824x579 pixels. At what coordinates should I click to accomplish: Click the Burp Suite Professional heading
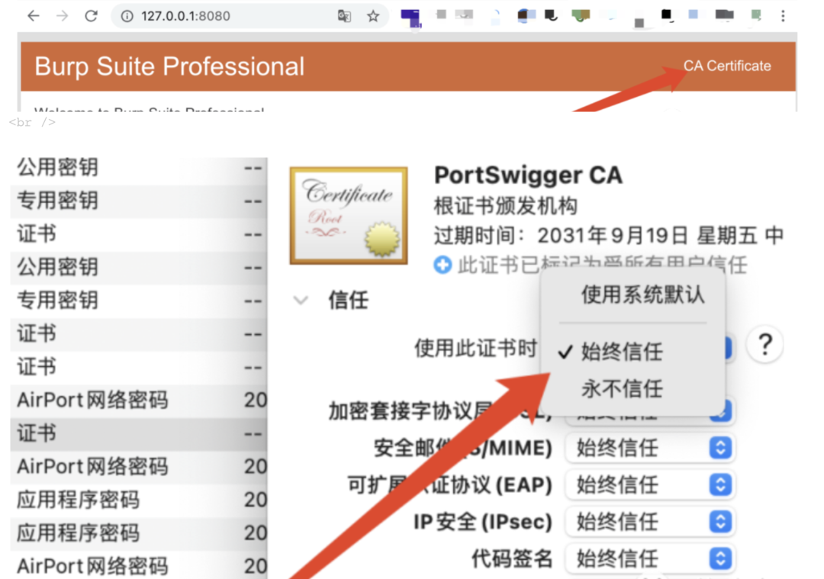tap(169, 66)
